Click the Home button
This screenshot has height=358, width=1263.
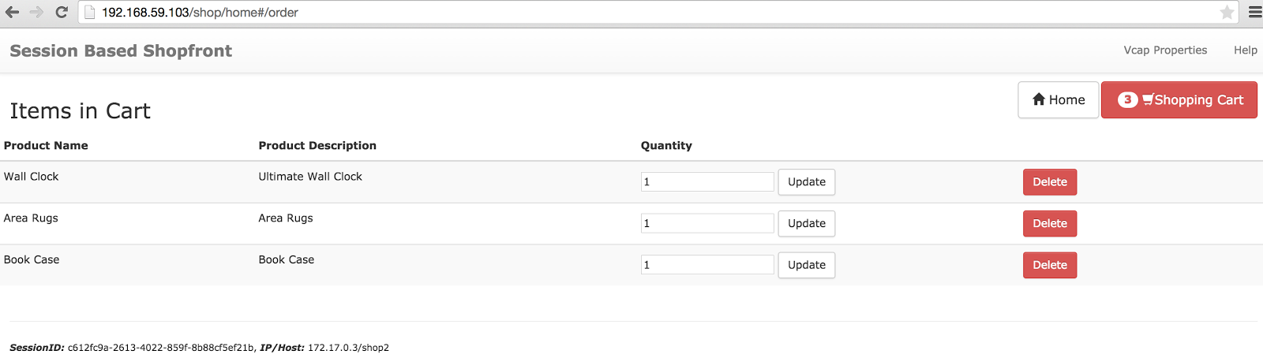[x=1058, y=100]
